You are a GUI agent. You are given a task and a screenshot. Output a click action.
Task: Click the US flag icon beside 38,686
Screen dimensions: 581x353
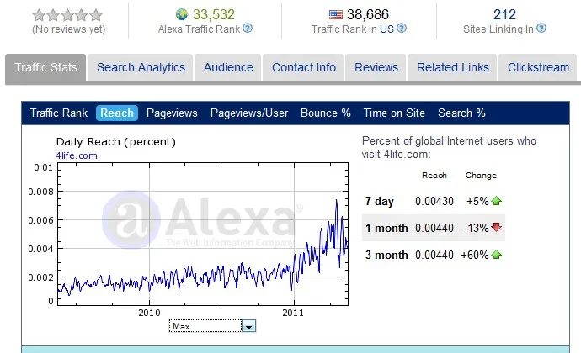pos(336,14)
